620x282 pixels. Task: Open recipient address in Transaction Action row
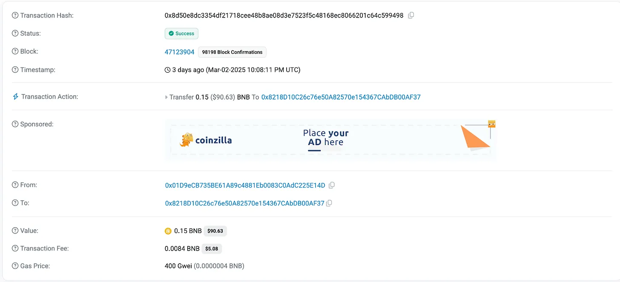(x=341, y=97)
